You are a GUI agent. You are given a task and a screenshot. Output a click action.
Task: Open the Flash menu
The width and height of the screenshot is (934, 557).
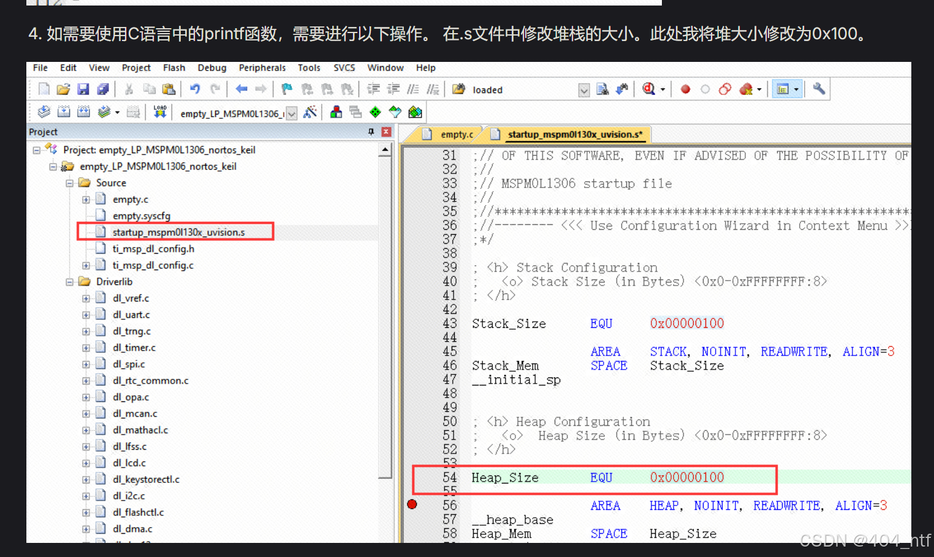[174, 67]
